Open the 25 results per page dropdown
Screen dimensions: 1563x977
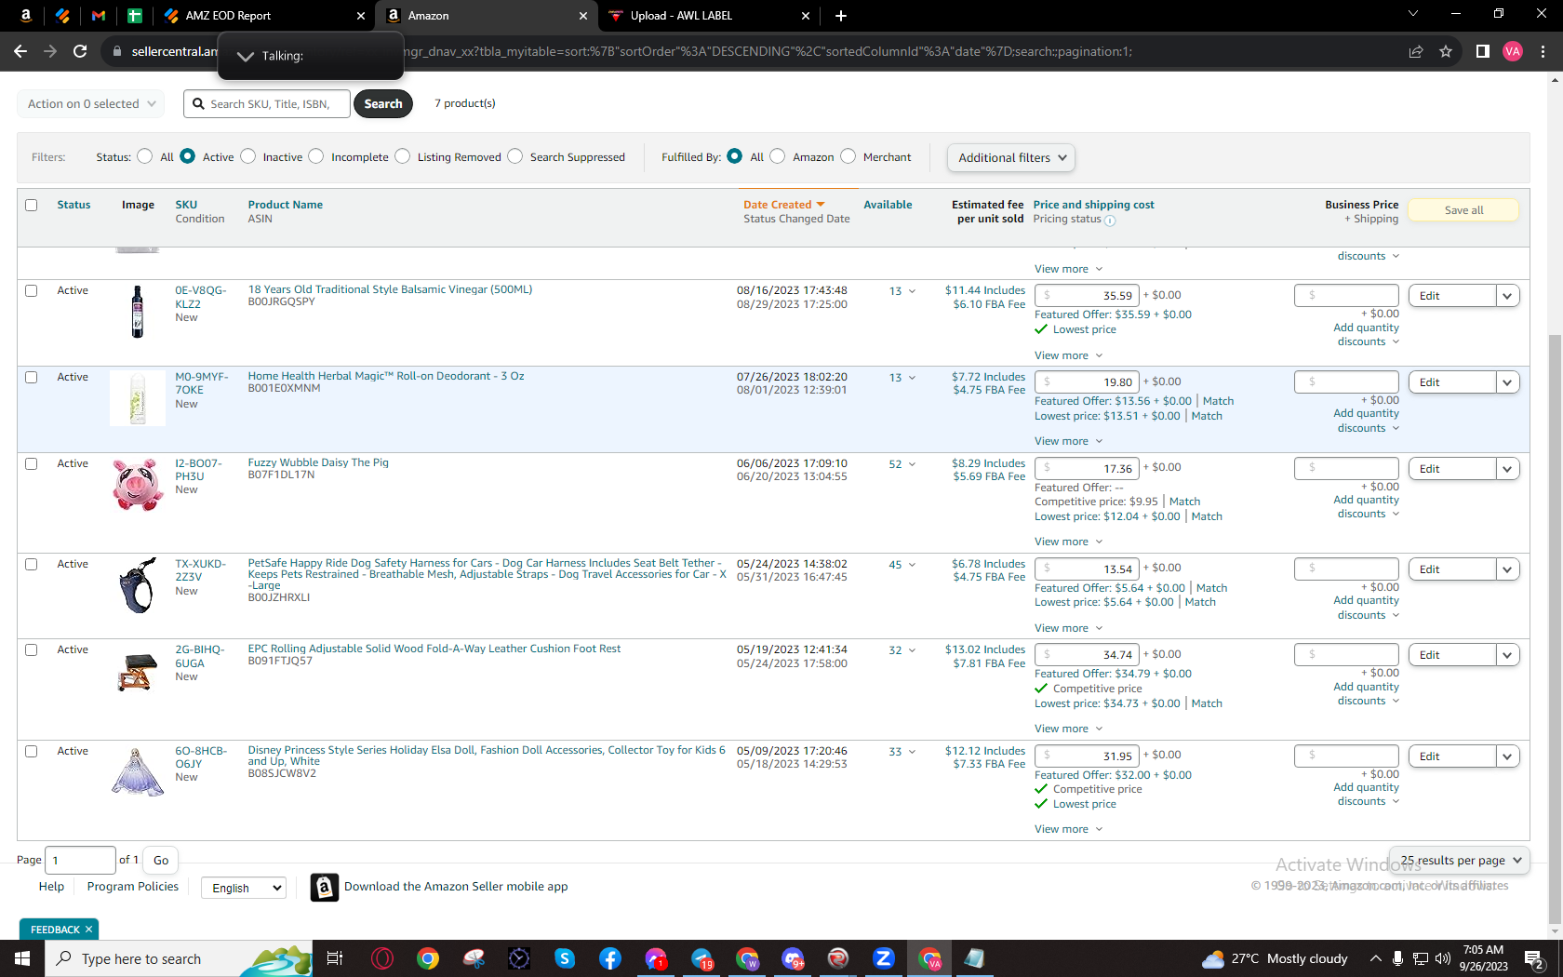click(1460, 860)
